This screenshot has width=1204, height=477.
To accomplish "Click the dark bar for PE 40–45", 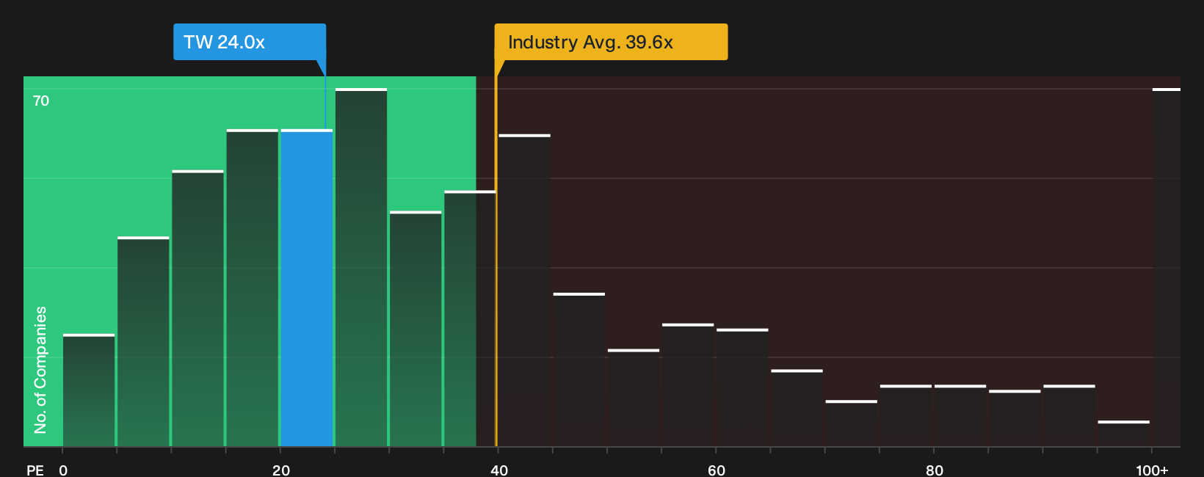I will [524, 291].
